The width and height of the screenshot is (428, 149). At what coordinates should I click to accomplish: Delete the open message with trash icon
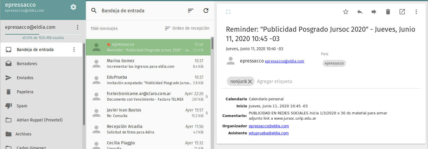pyautogui.click(x=388, y=12)
